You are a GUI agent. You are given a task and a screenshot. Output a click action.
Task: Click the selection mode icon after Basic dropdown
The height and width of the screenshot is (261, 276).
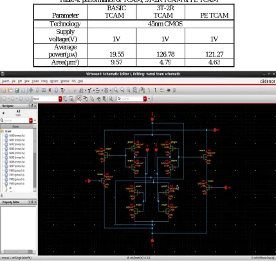pyautogui.click(x=65, y=99)
